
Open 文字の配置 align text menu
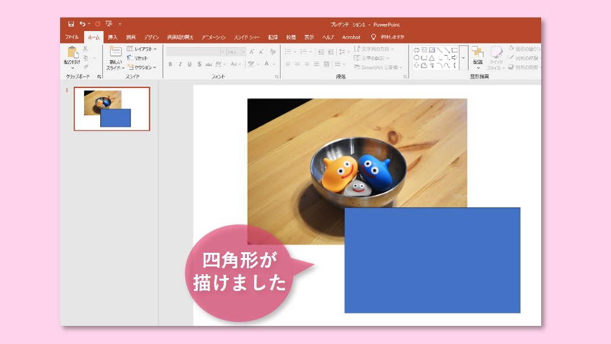(x=371, y=58)
